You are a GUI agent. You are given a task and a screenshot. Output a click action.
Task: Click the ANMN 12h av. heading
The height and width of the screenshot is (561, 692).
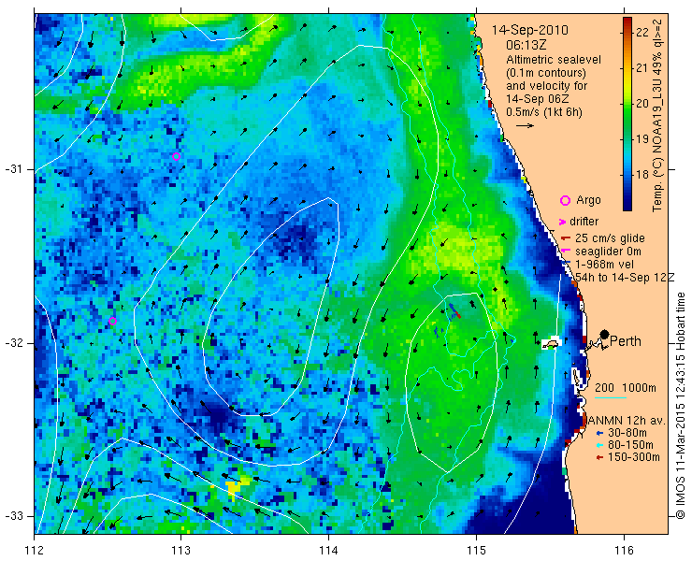(625, 420)
